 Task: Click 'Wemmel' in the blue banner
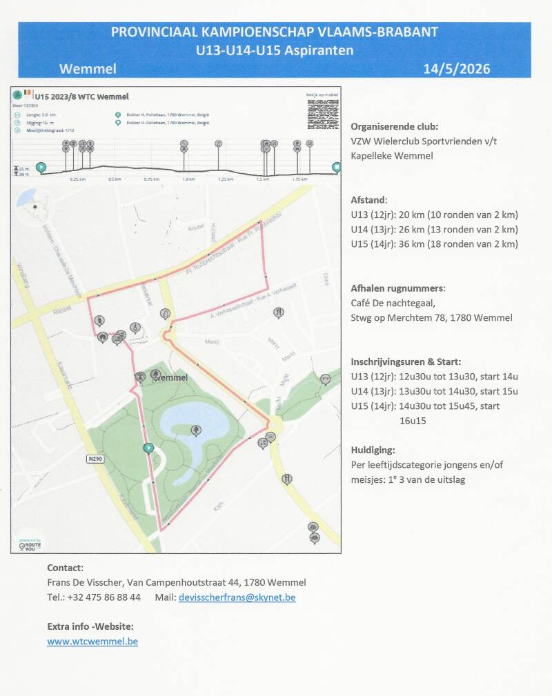tap(88, 69)
